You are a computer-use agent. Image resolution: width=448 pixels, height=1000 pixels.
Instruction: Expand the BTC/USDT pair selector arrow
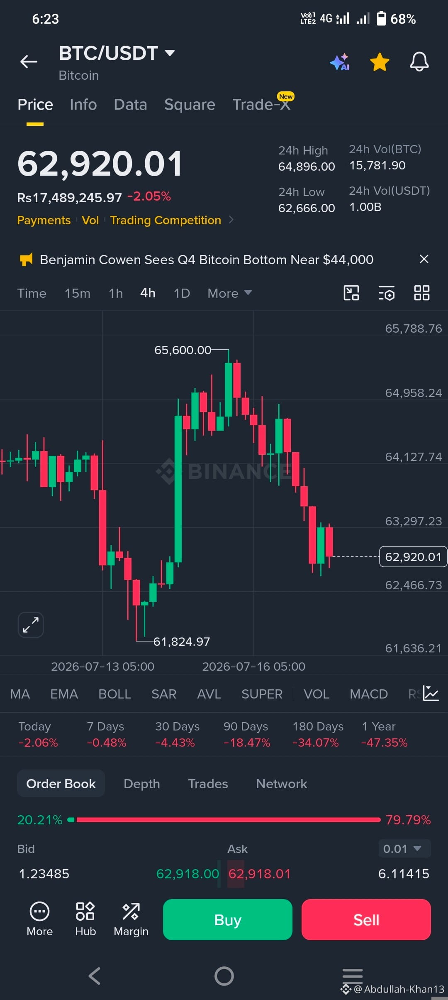[170, 53]
